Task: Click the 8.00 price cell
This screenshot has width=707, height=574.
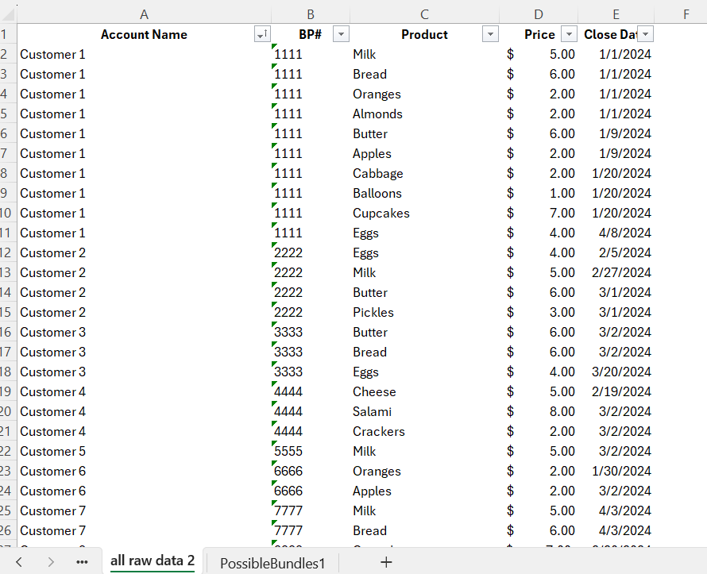Action: 539,411
